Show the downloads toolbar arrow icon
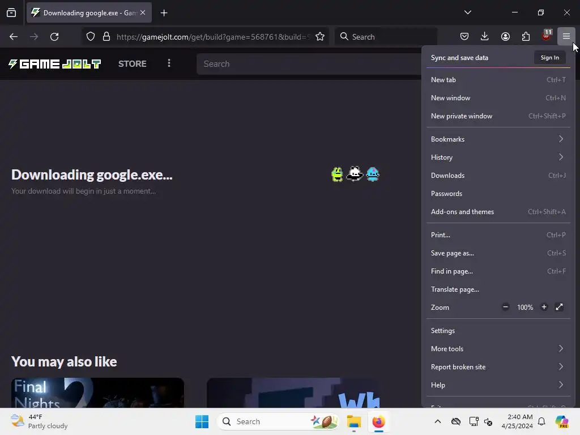The width and height of the screenshot is (580, 435). [485, 36]
